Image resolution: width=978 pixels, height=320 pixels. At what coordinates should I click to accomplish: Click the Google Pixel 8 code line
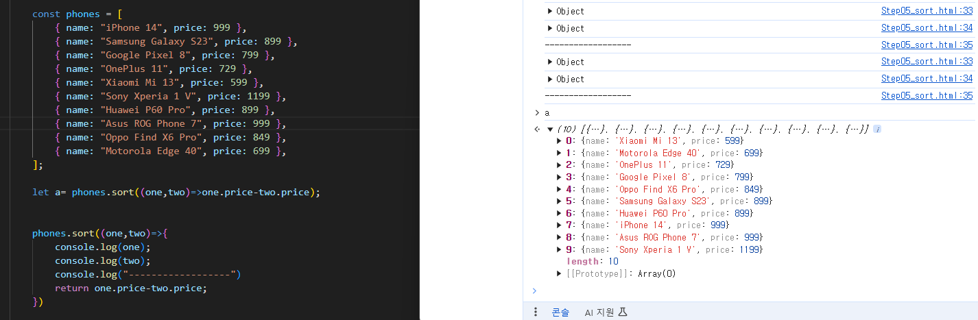165,55
